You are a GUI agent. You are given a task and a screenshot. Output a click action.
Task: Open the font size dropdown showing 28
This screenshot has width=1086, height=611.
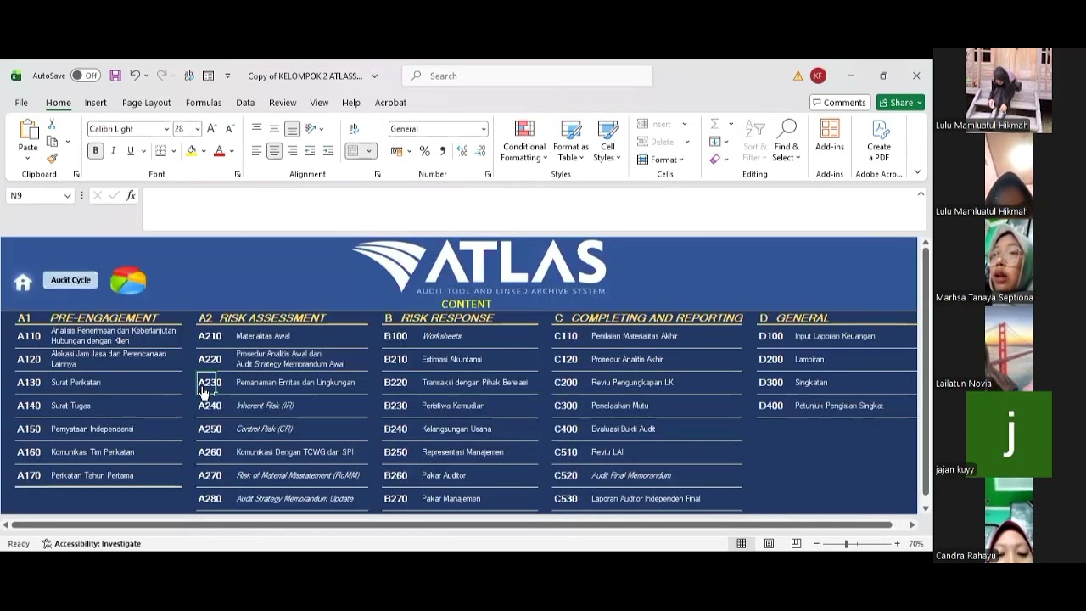point(197,129)
